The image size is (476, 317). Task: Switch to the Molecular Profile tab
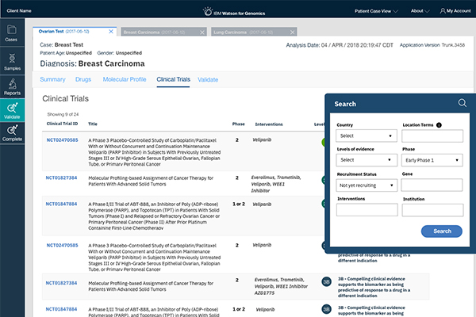click(125, 80)
